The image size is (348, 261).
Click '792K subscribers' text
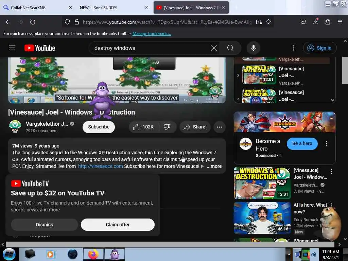click(41, 131)
